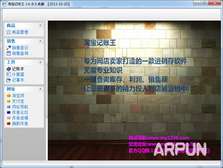223x168 pixels.
Task: Click the yellow 支付宝 icon
Action: (x=9, y=101)
